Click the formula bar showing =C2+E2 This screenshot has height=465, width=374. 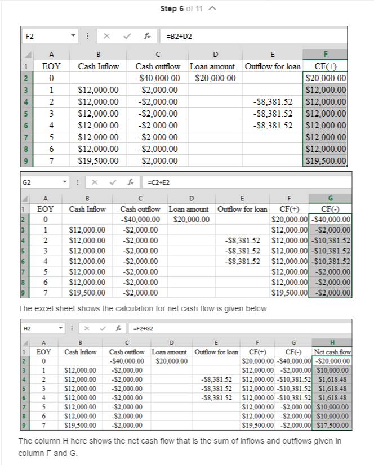(247, 182)
